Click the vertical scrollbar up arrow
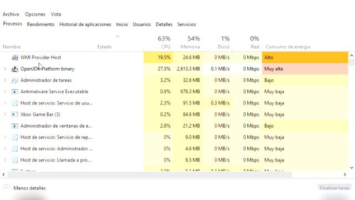Viewport: 355px width, 200px height. 351,56
